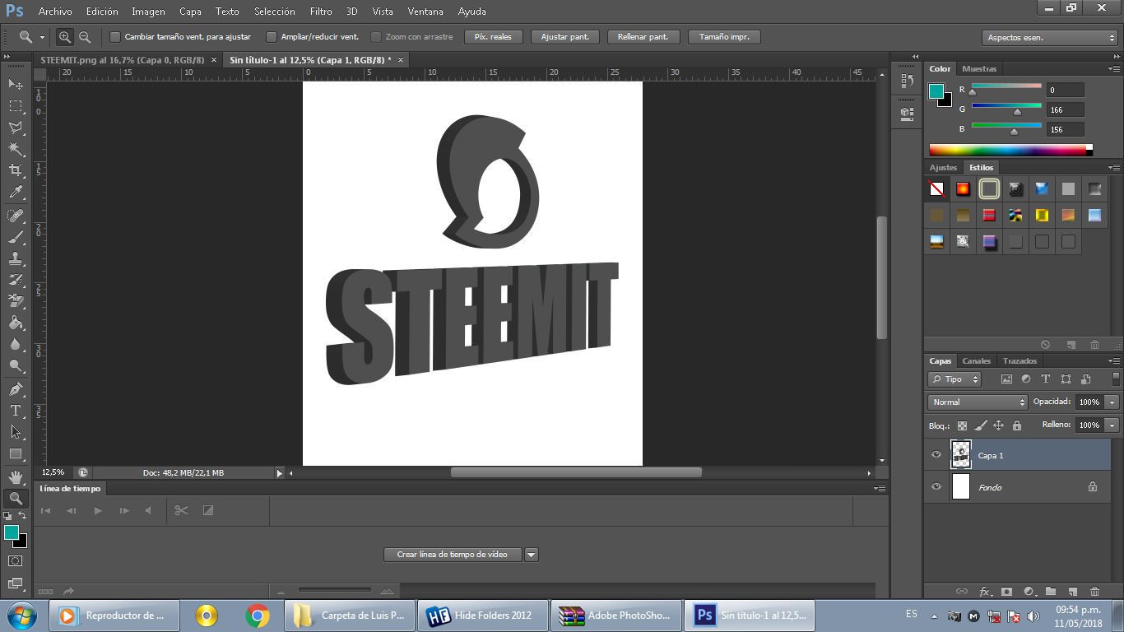
Task: Open the Capa menu
Action: point(190,12)
